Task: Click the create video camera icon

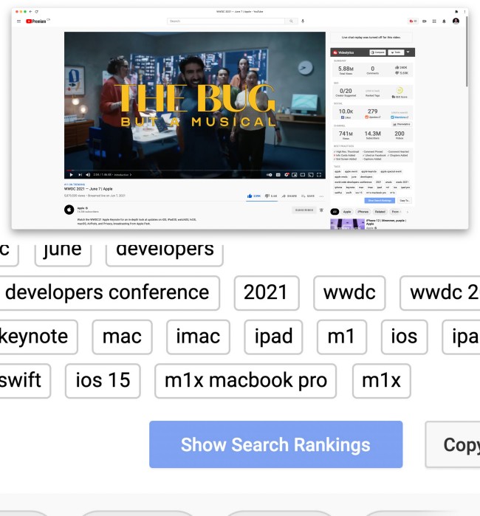Action: [x=425, y=21]
